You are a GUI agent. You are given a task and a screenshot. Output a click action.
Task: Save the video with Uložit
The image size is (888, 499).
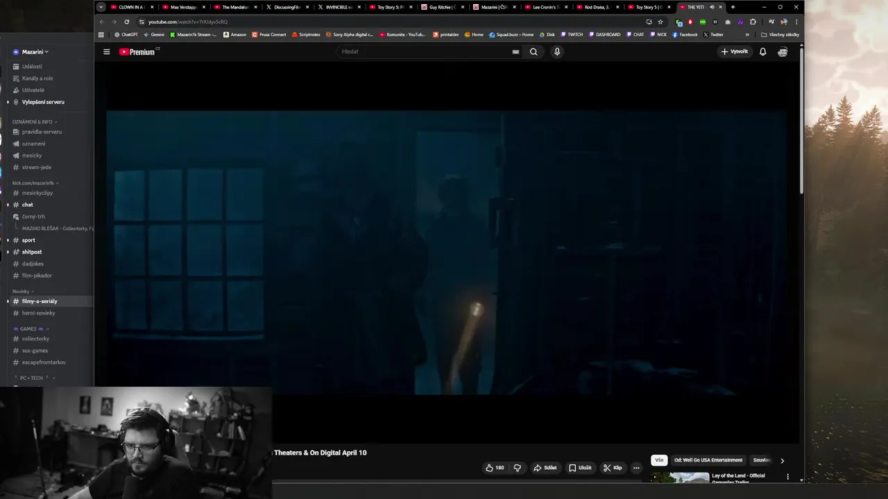pos(580,468)
